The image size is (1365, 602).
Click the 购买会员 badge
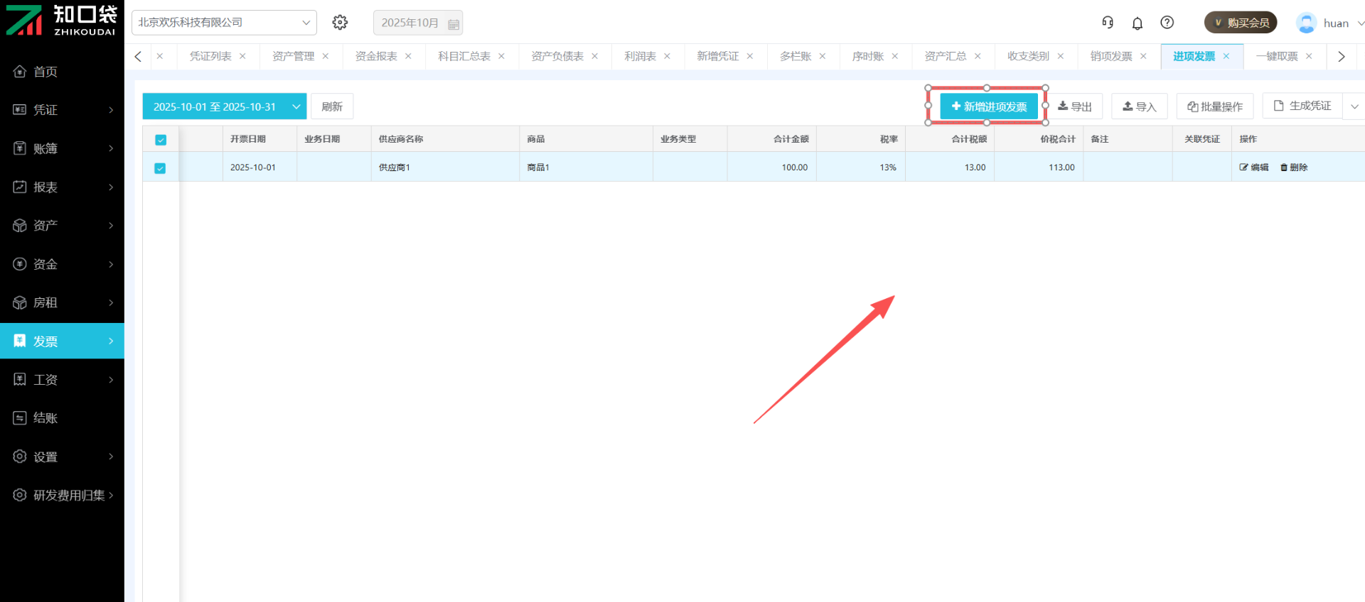(x=1241, y=23)
